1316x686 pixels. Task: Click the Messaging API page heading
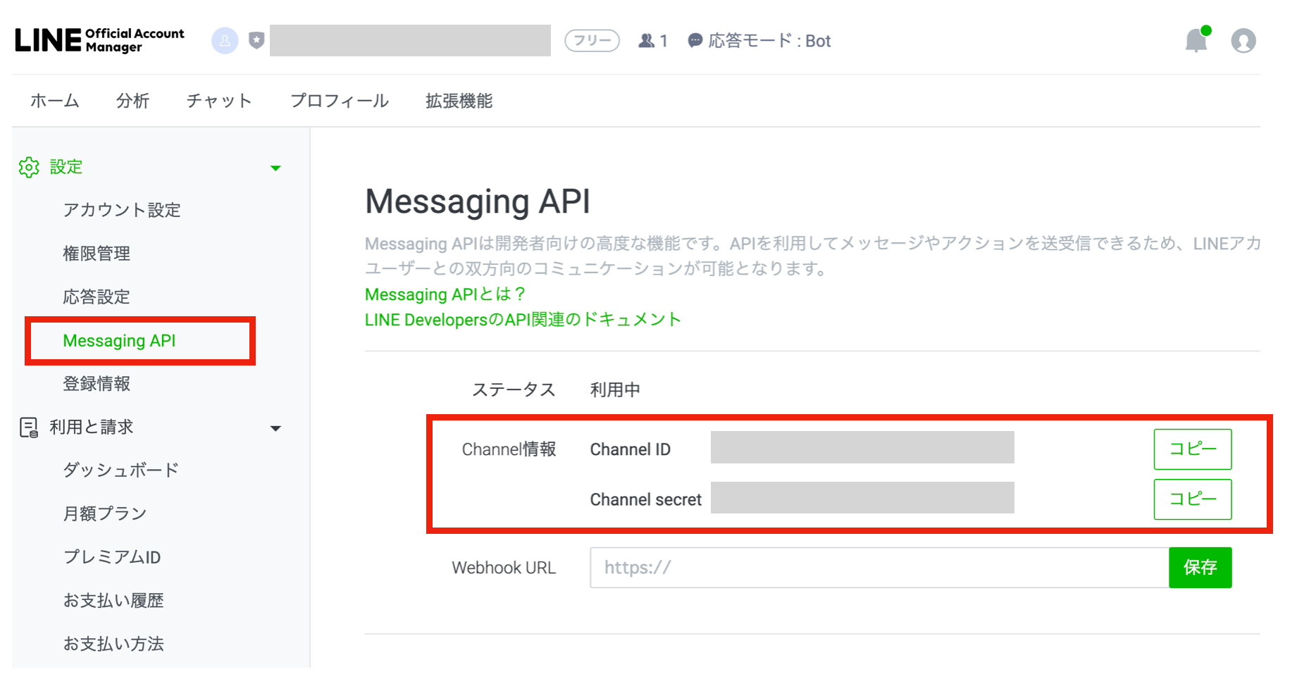pyautogui.click(x=478, y=202)
